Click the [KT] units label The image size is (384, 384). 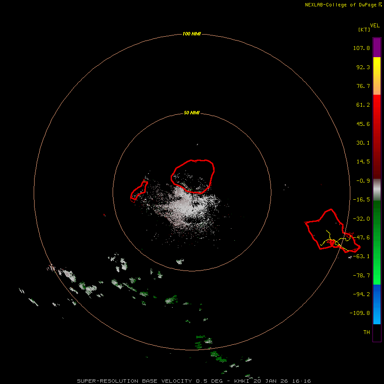coord(364,29)
